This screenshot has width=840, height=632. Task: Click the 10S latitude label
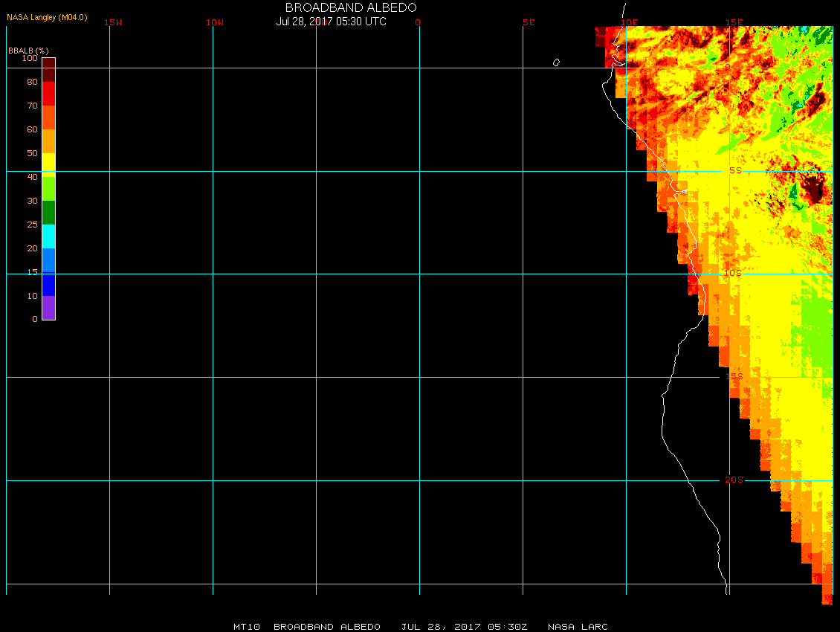coord(733,273)
